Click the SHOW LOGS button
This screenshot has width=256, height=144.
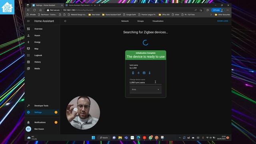click(x=222, y=21)
